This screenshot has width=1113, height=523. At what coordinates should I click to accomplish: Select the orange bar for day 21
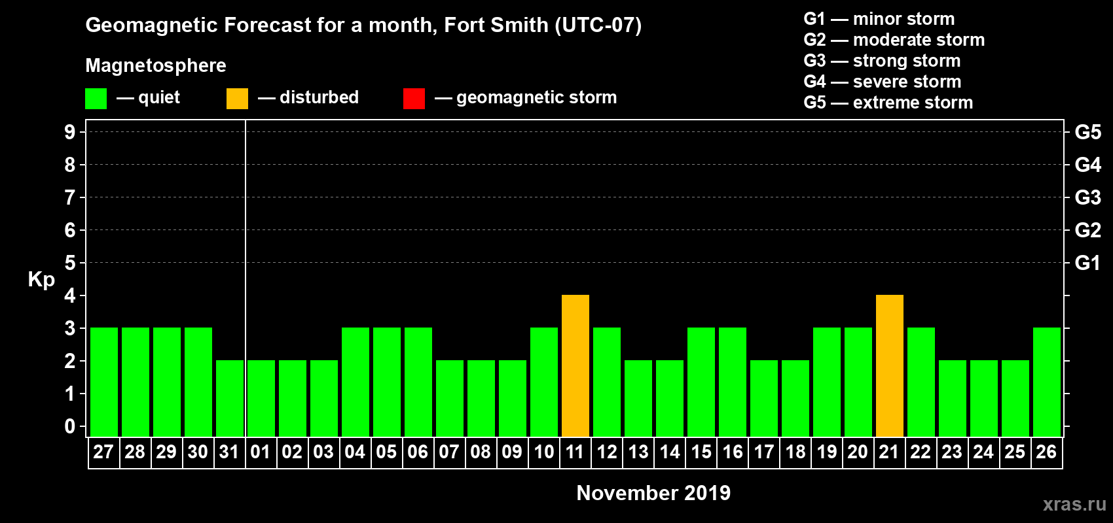click(x=890, y=365)
